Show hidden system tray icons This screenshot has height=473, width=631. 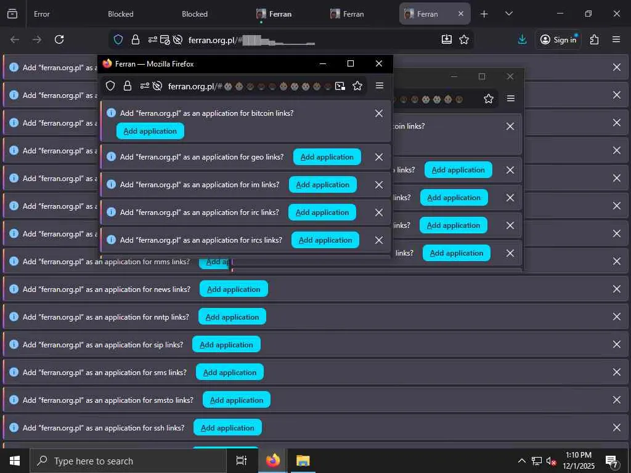click(x=521, y=461)
